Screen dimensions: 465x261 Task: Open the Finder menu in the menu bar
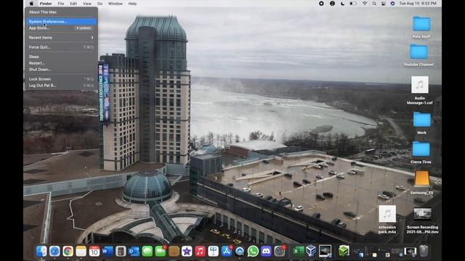pyautogui.click(x=46, y=4)
